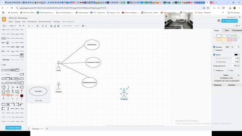242x136 pixels.
Task: Toggle shadow icon in the toolbar
Action: 59,26
